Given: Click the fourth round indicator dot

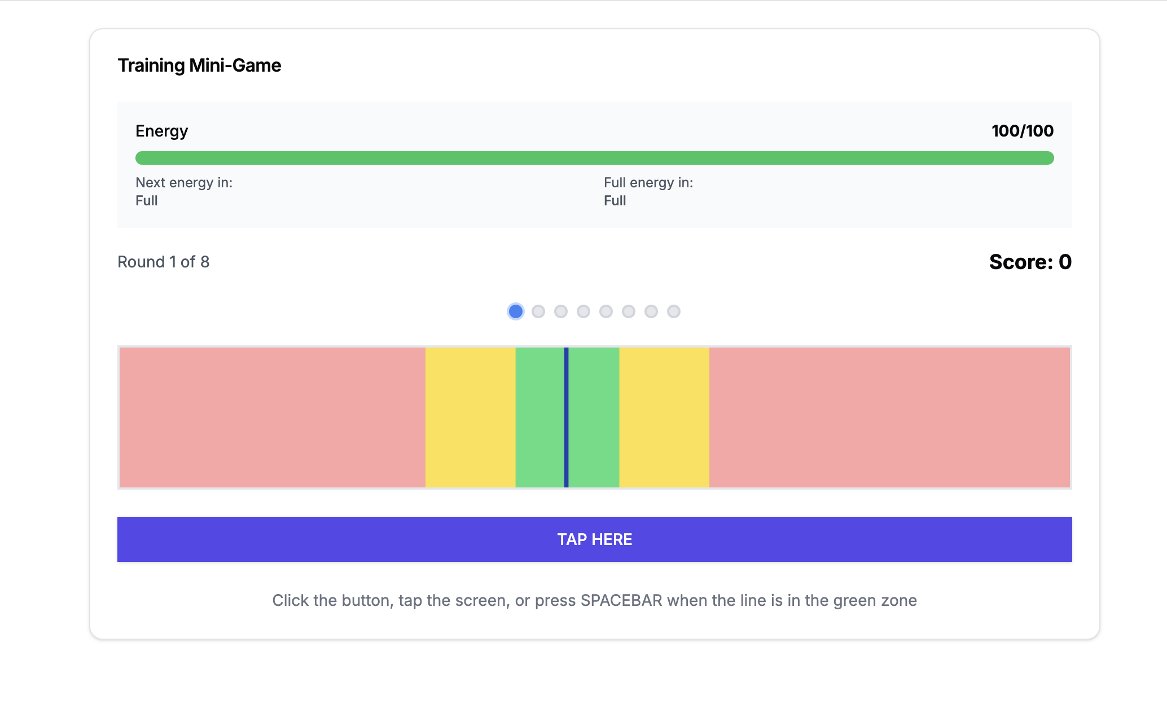Looking at the screenshot, I should (583, 311).
